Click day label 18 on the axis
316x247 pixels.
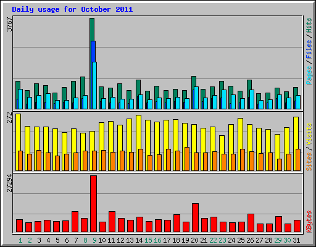176,240
